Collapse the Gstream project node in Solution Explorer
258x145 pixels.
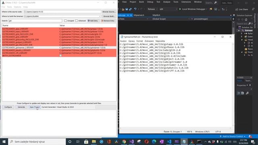(x=239, y=31)
